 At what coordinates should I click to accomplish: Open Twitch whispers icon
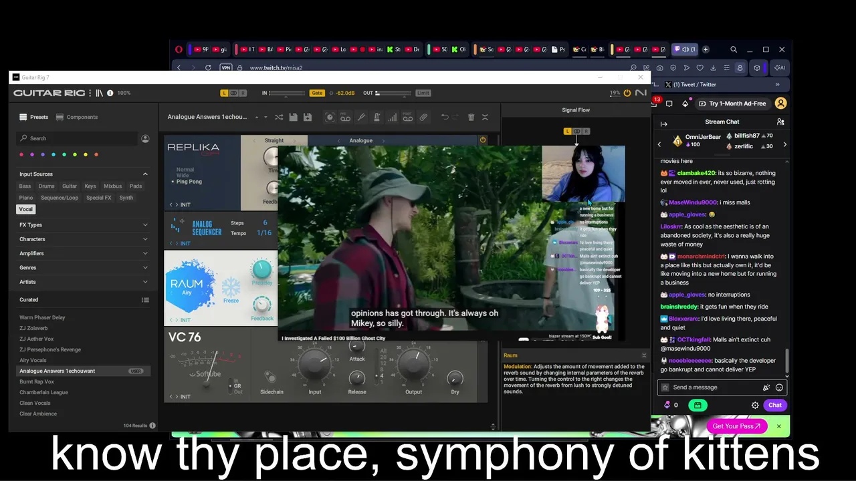coord(669,104)
